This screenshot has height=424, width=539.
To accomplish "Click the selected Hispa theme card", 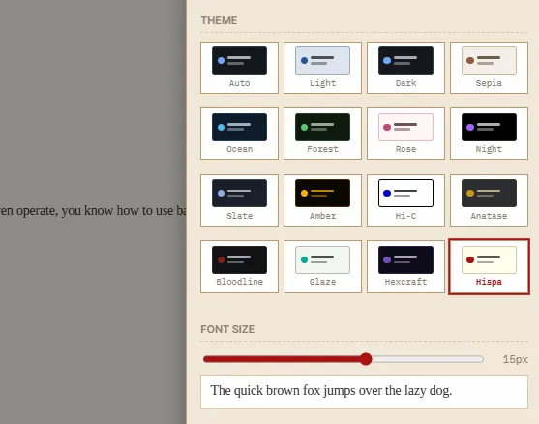I will click(x=489, y=266).
